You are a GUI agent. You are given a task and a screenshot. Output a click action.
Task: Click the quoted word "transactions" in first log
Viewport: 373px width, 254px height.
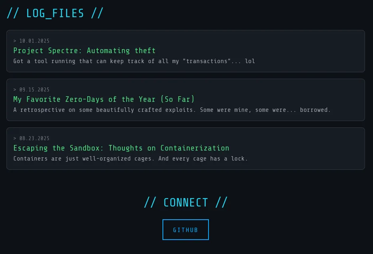(x=208, y=62)
